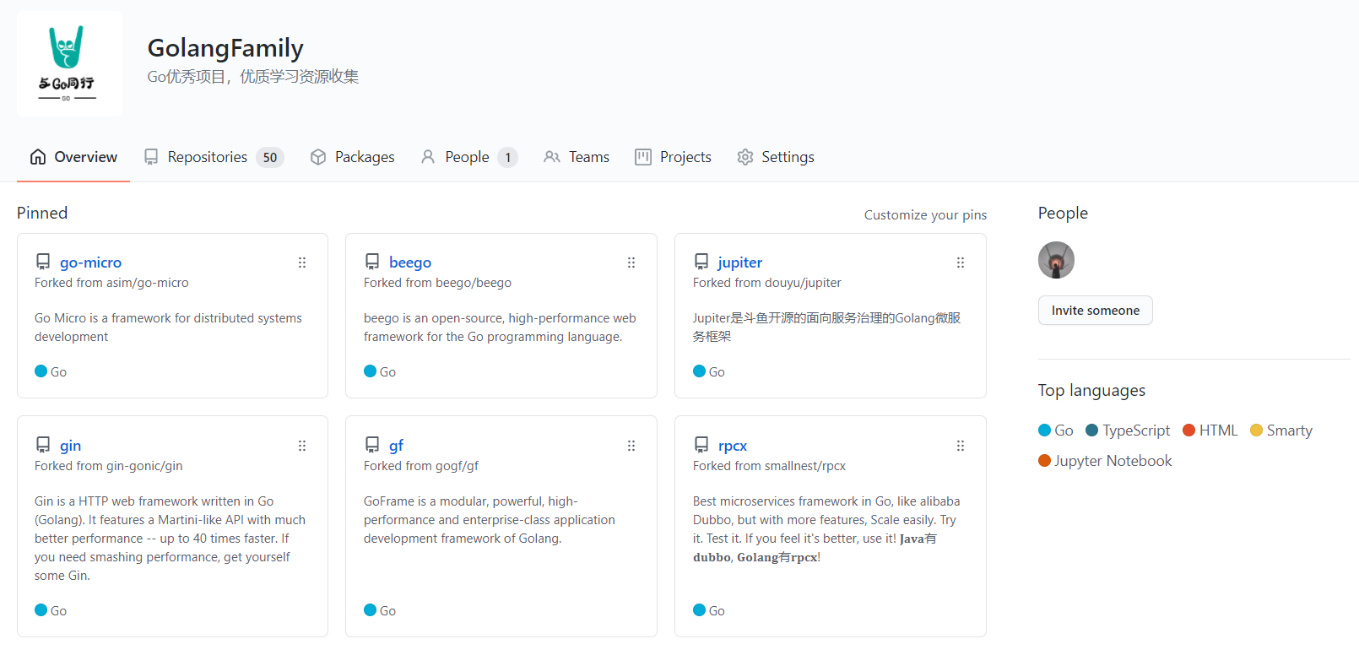
Task: Open the beego repository link
Action: click(410, 263)
